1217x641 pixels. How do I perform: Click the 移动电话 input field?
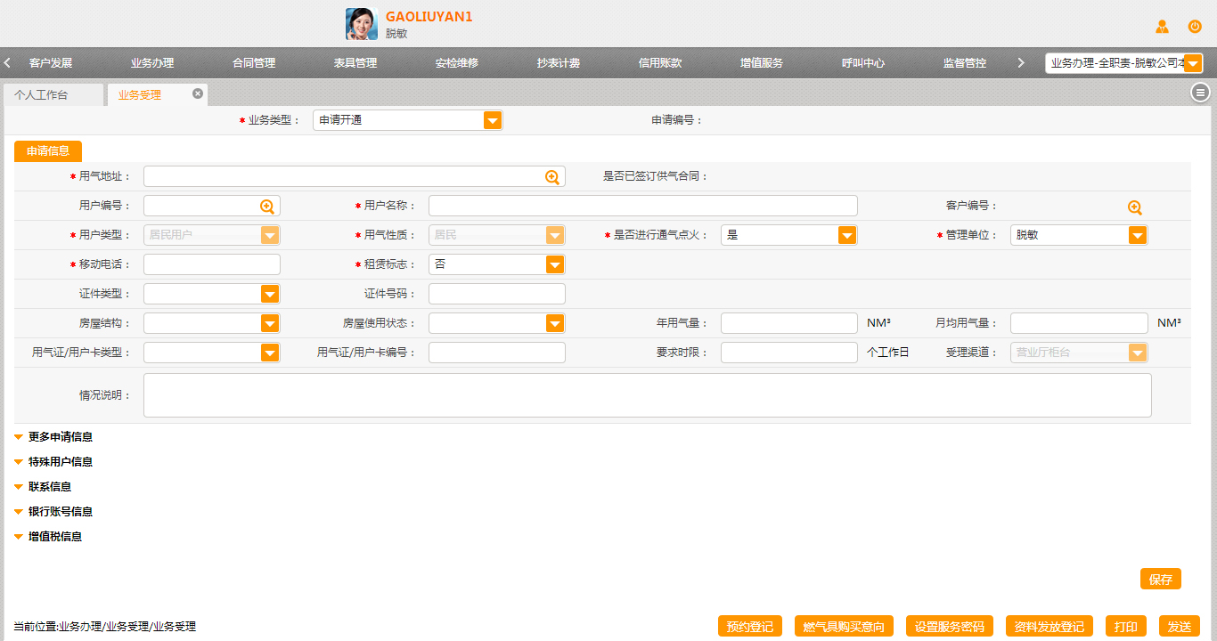(x=212, y=264)
